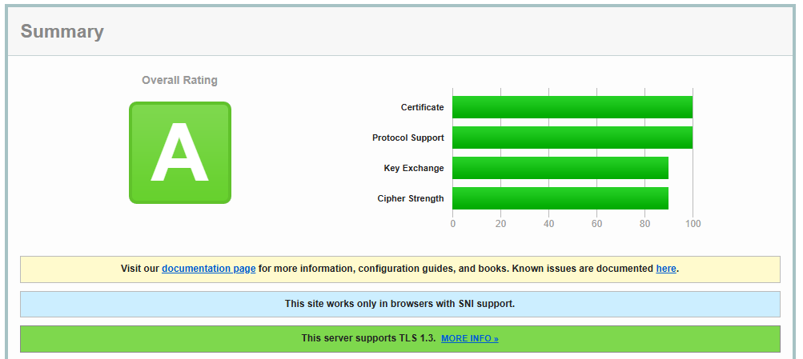The height and width of the screenshot is (359, 803).
Task: Open the known issues 'here' link
Action: [x=666, y=269]
